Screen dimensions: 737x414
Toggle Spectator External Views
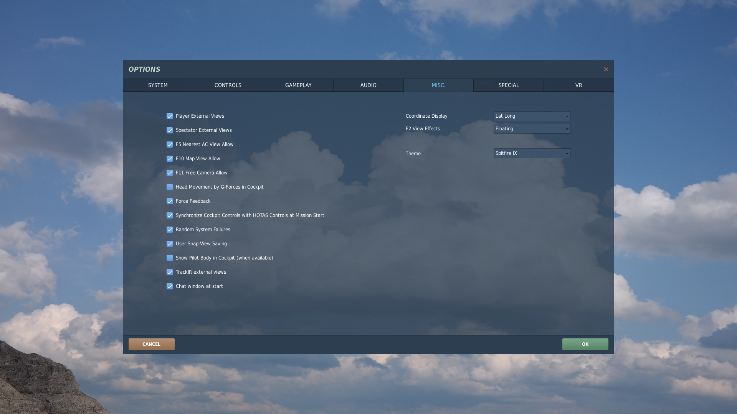pos(170,130)
